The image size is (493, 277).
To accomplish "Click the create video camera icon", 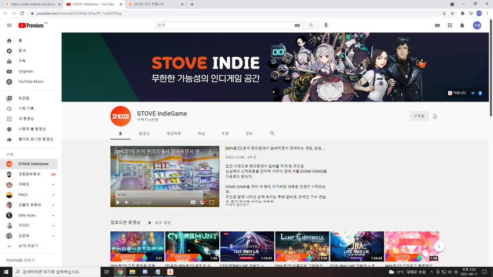I will pos(437,25).
